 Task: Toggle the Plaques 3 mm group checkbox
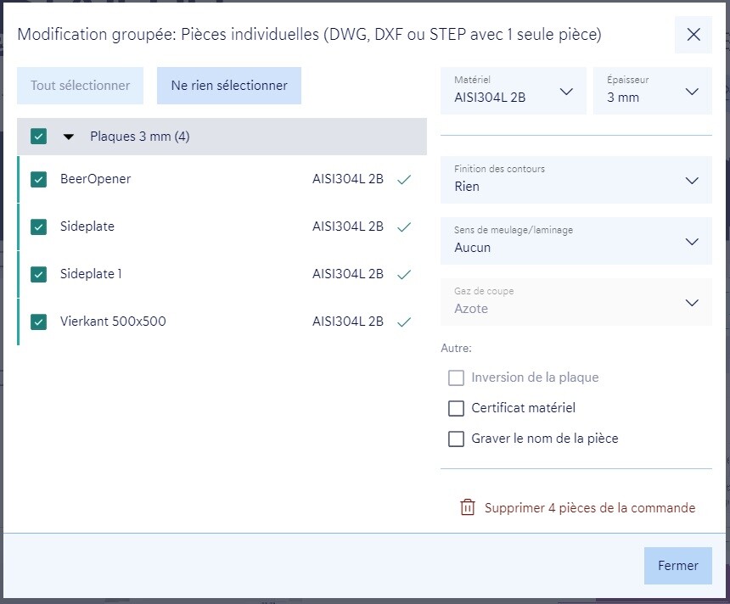tap(38, 137)
